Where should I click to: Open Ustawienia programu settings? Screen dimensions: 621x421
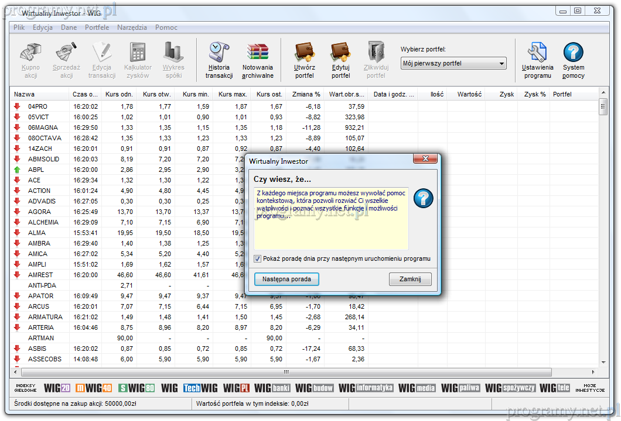(x=537, y=60)
